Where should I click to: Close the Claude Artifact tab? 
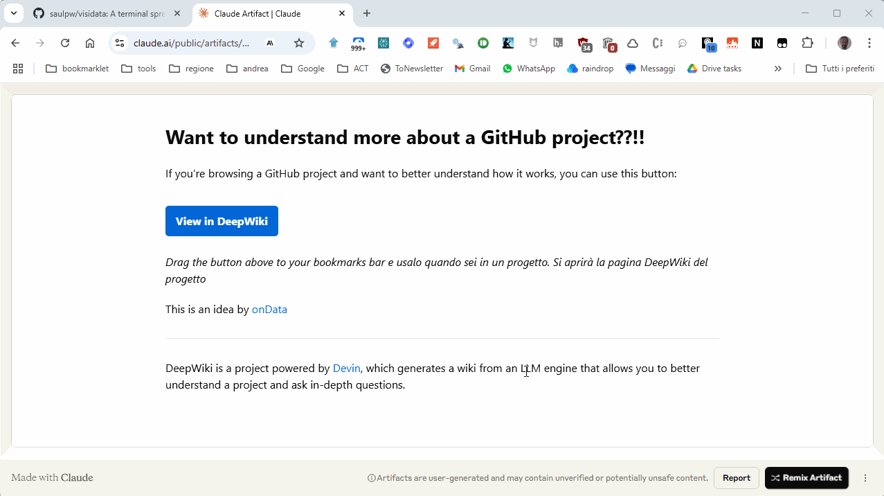[341, 13]
